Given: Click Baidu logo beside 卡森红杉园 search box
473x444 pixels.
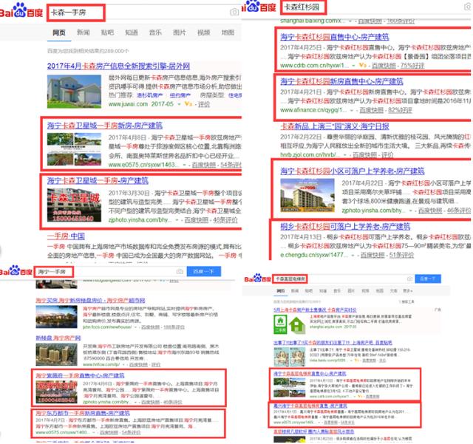Looking at the screenshot, I should tap(259, 7).
